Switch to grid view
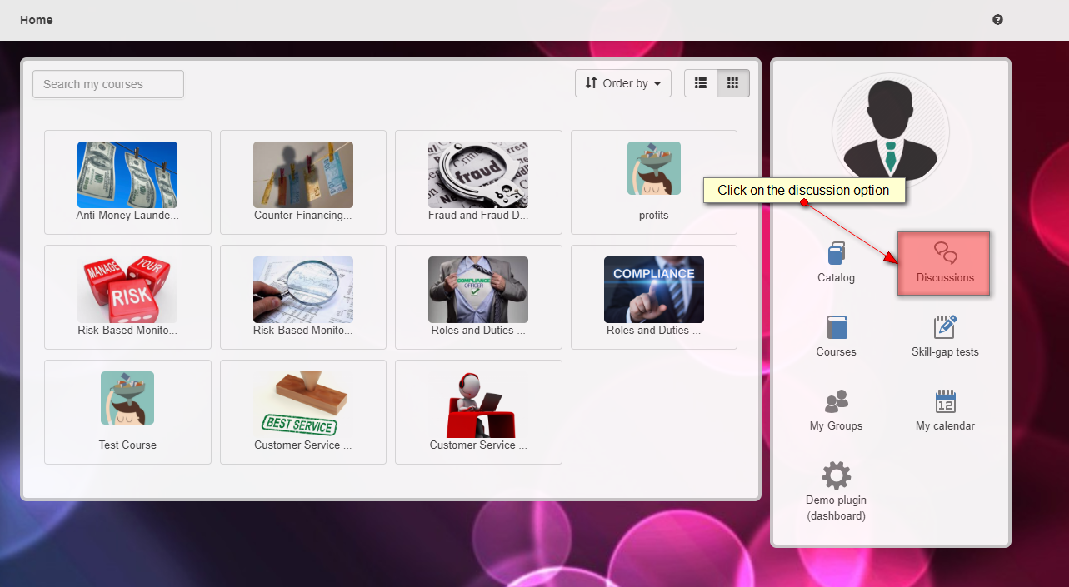Screen dimensions: 1069x587 coord(733,83)
